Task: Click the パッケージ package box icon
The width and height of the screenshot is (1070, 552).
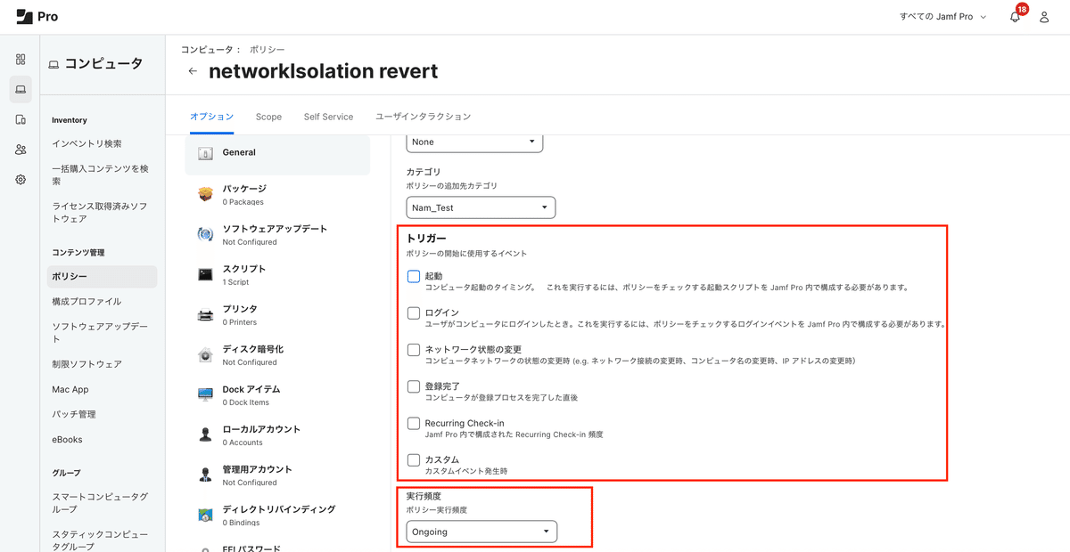Action: (x=205, y=194)
